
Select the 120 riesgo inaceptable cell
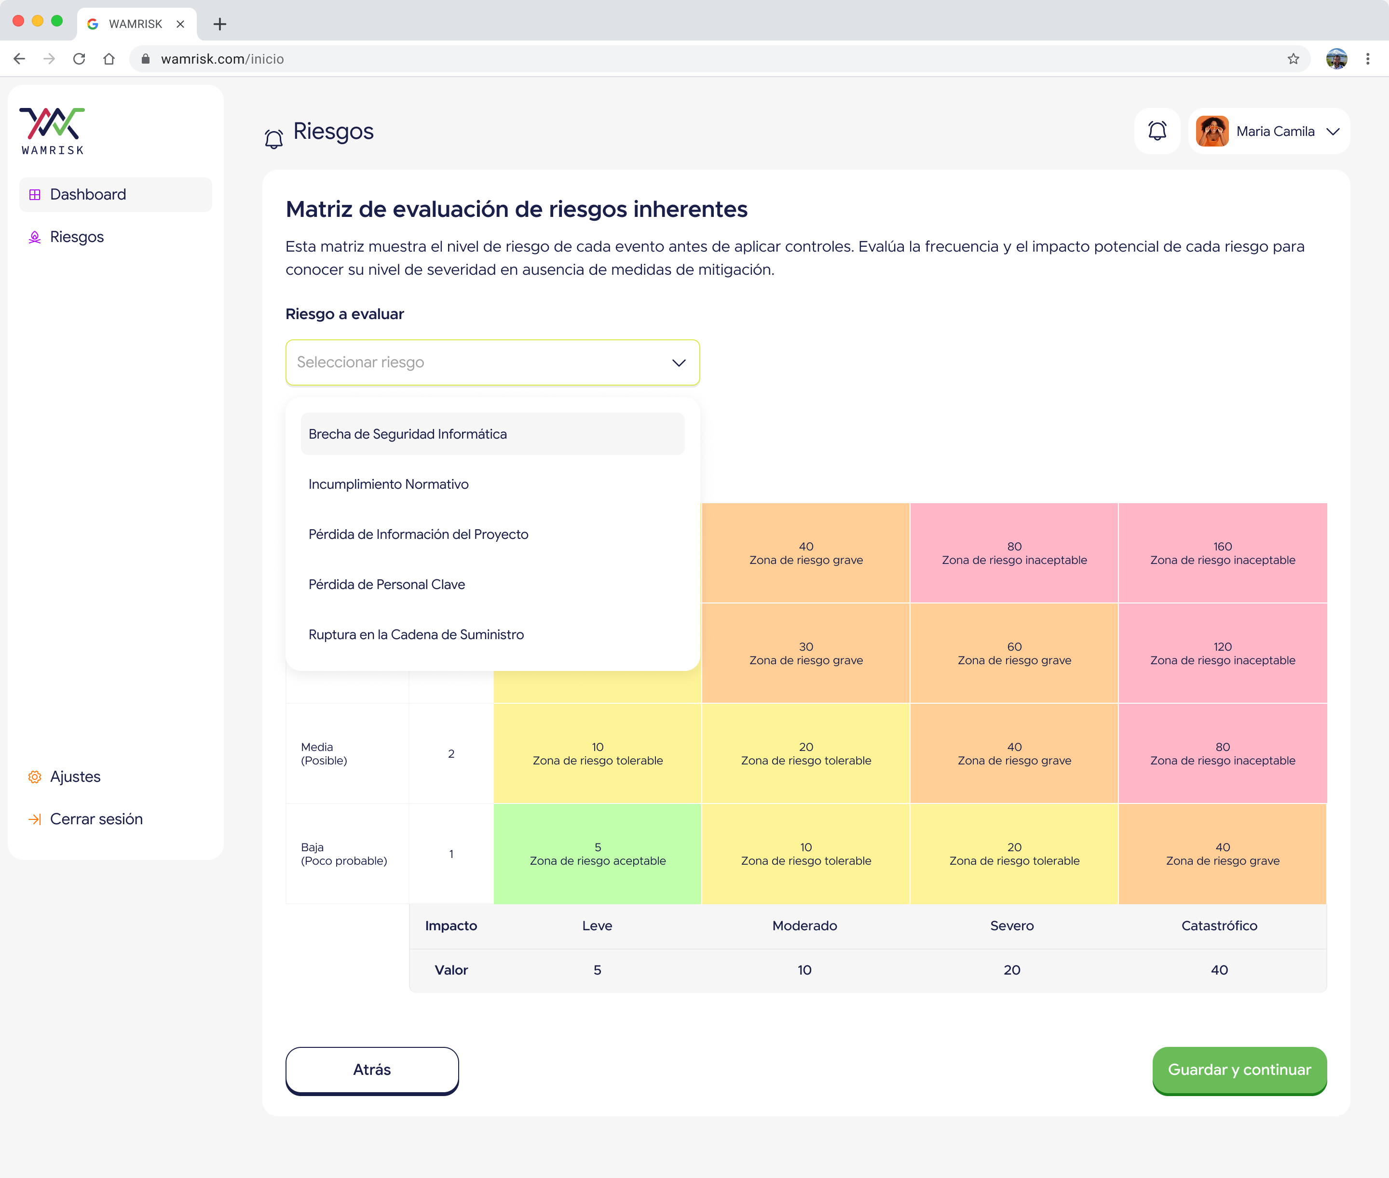pyautogui.click(x=1223, y=653)
